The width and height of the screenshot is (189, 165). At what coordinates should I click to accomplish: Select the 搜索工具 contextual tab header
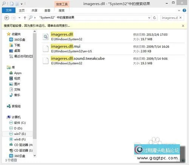click(x=62, y=4)
